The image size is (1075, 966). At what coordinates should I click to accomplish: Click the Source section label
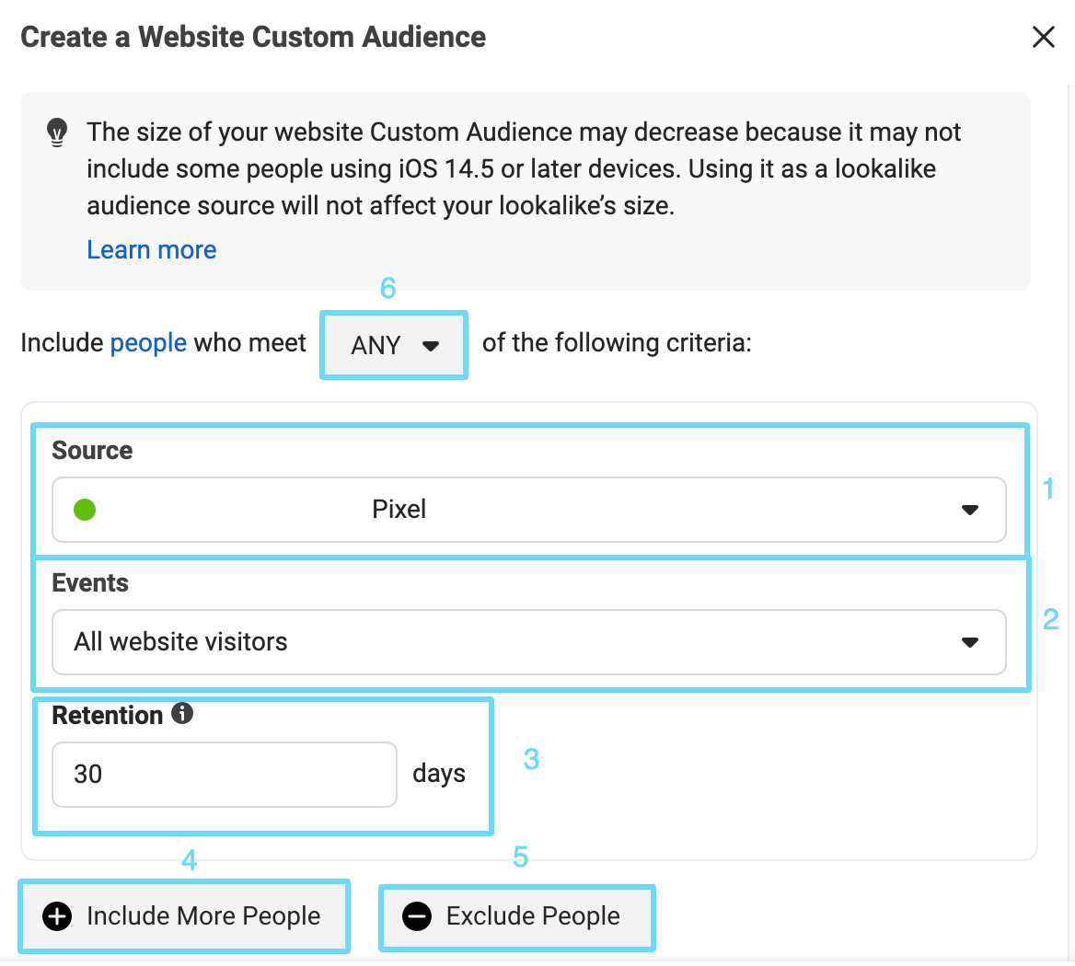pos(92,450)
